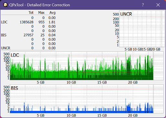This screenshot has width=166, height=118.
Task: Click the 20 GB label under LDC graph
Action: tap(133, 83)
